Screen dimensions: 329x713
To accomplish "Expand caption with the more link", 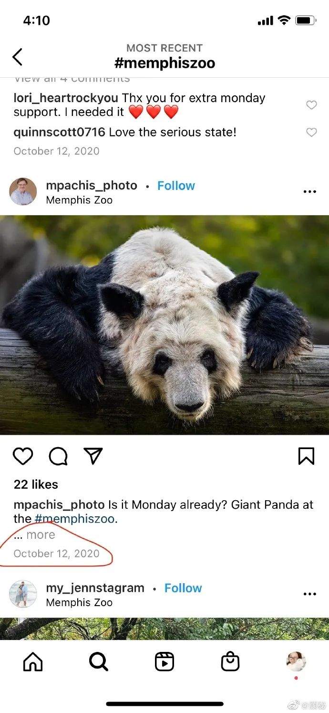I will pyautogui.click(x=41, y=535).
